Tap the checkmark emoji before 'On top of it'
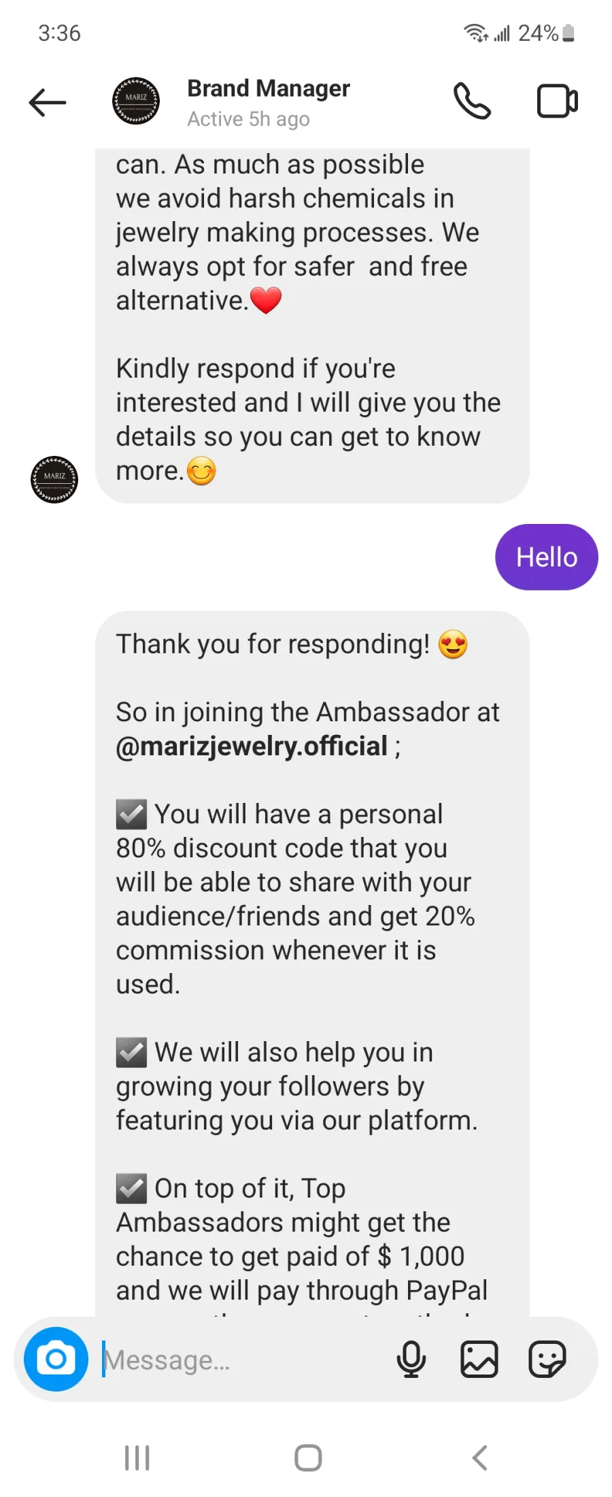 click(131, 1189)
